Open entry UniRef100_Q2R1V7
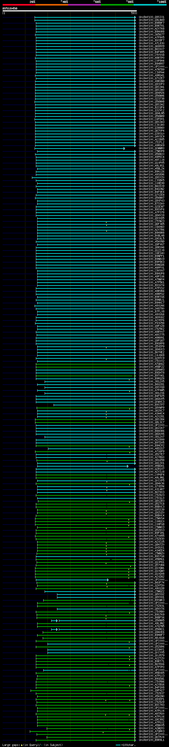 tap(151, 469)
